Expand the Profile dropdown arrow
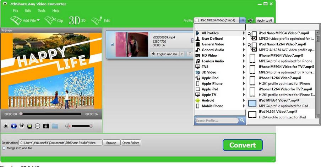 [x=243, y=20]
